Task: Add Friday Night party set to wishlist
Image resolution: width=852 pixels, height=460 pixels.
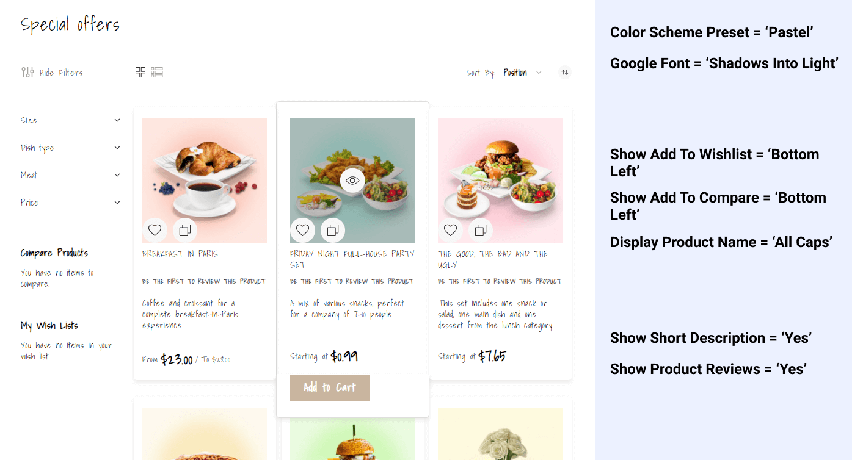Action: tap(302, 230)
